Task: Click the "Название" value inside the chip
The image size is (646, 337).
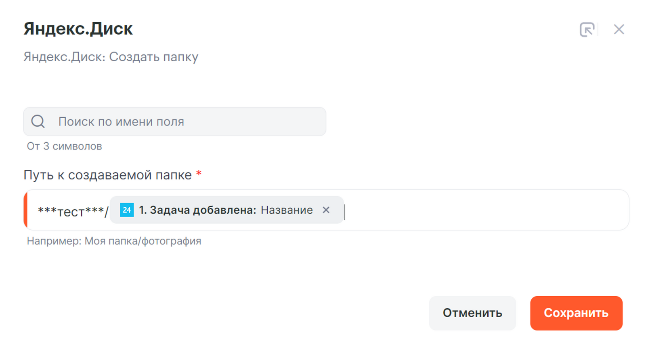Action: pyautogui.click(x=287, y=210)
